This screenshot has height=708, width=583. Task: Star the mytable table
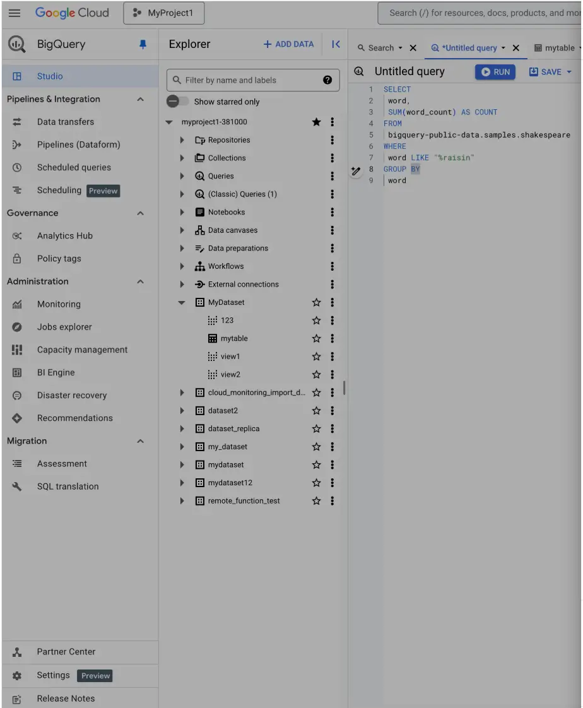click(x=316, y=338)
